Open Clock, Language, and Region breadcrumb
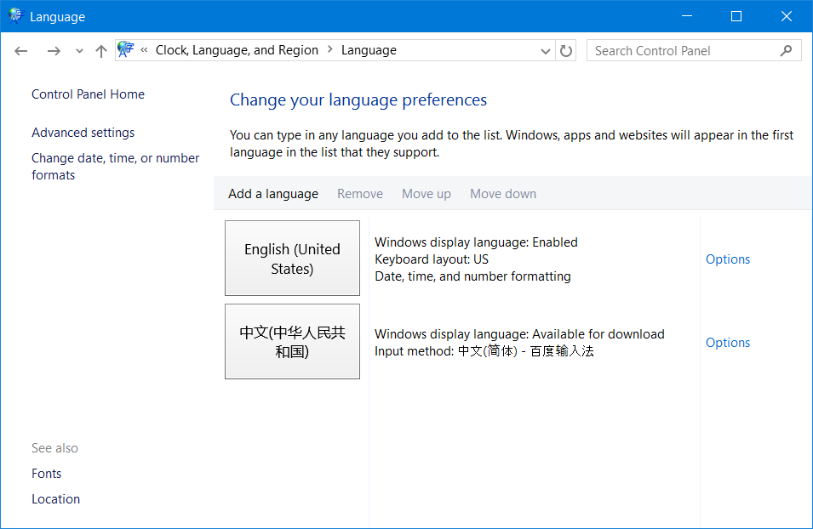 click(x=237, y=50)
